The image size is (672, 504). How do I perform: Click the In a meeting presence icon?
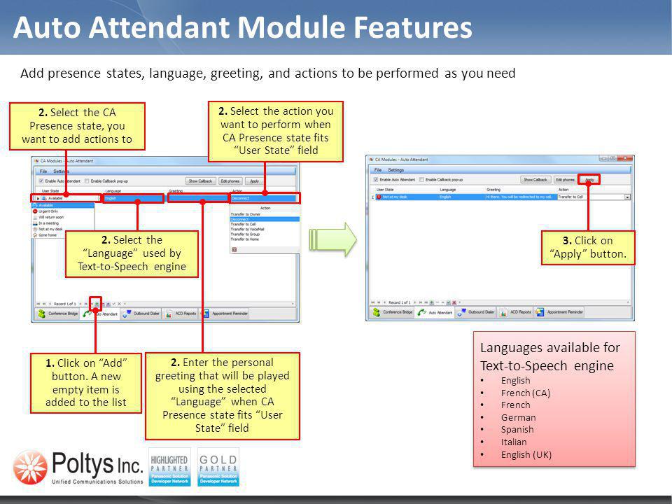(35, 223)
